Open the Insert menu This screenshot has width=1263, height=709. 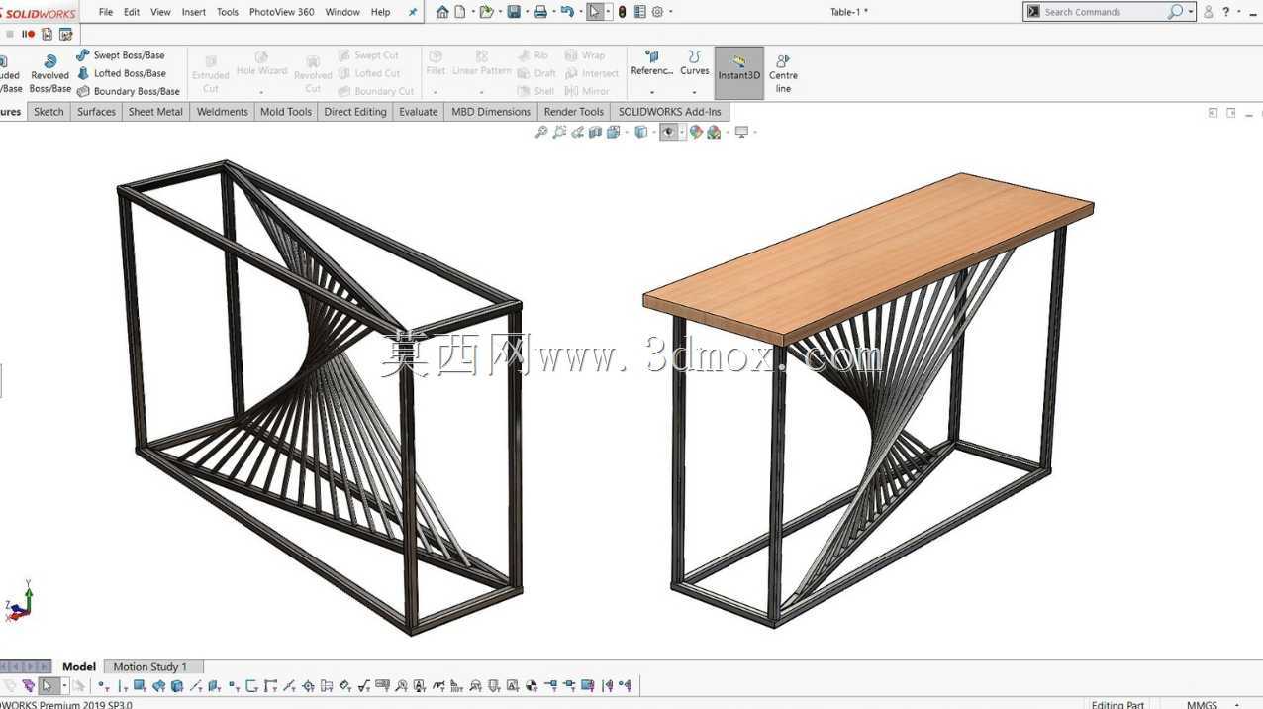194,12
